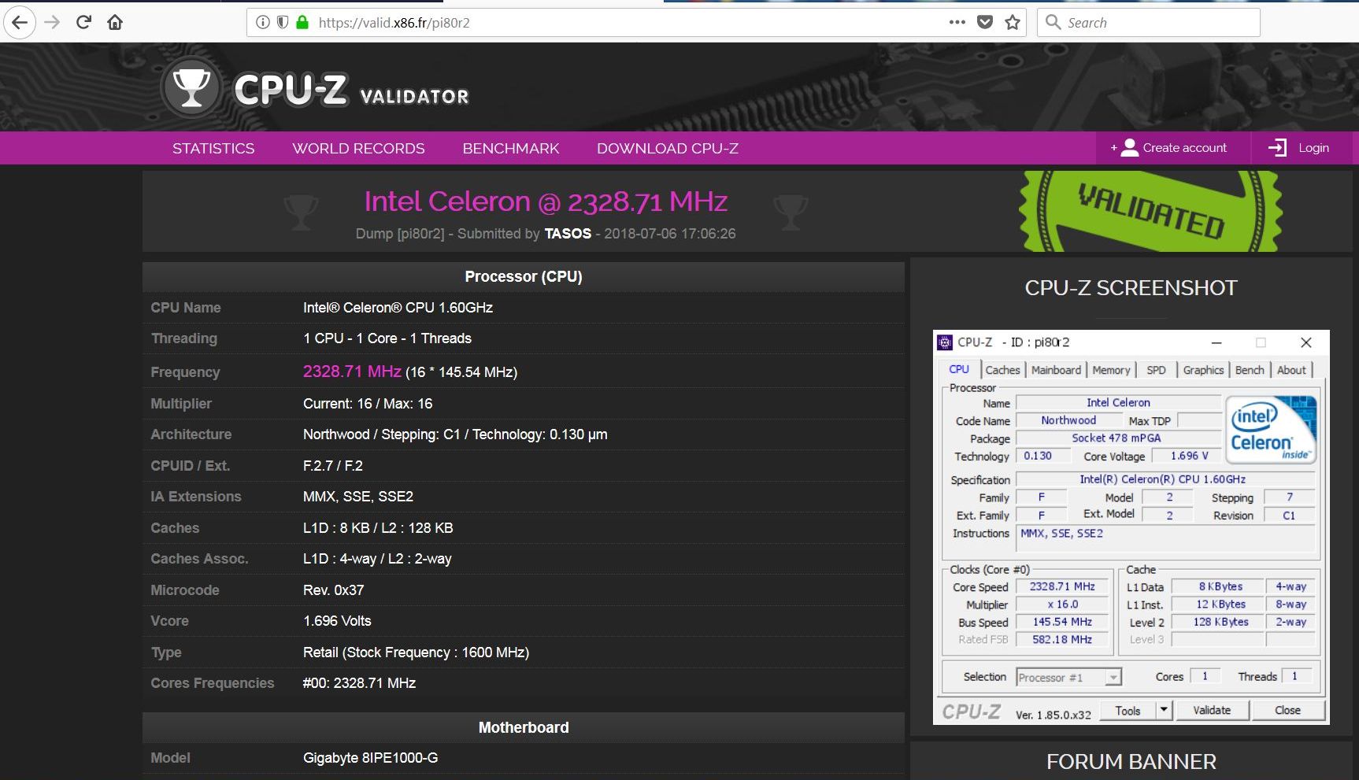The image size is (1359, 780).
Task: Switch to the About tab
Action: (1291, 370)
